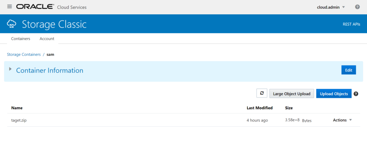Viewport: 367px width, 156px height.
Task: Go back to Storage Containers breadcrumb
Action: pos(23,54)
